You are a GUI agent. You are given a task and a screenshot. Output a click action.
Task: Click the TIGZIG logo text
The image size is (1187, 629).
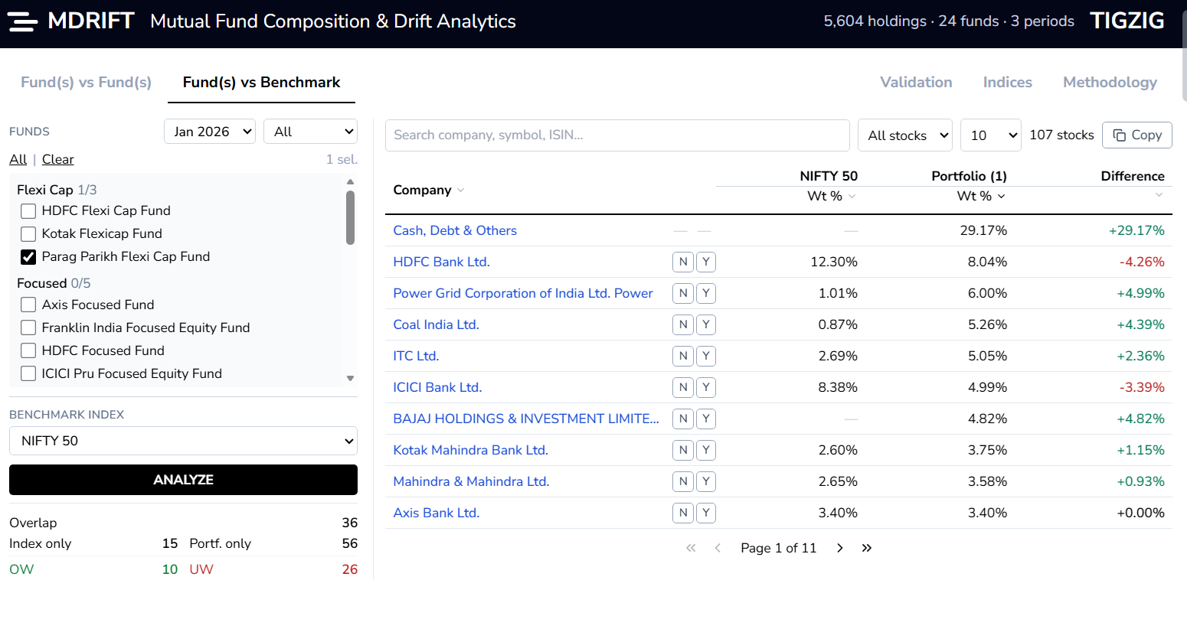[1127, 21]
